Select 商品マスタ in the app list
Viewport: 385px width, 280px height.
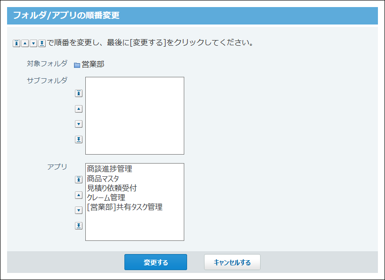coord(135,179)
